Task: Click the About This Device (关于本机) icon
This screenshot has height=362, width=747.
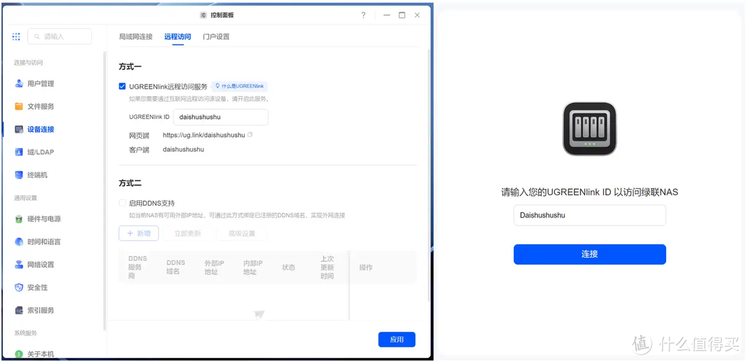Action: [19, 354]
